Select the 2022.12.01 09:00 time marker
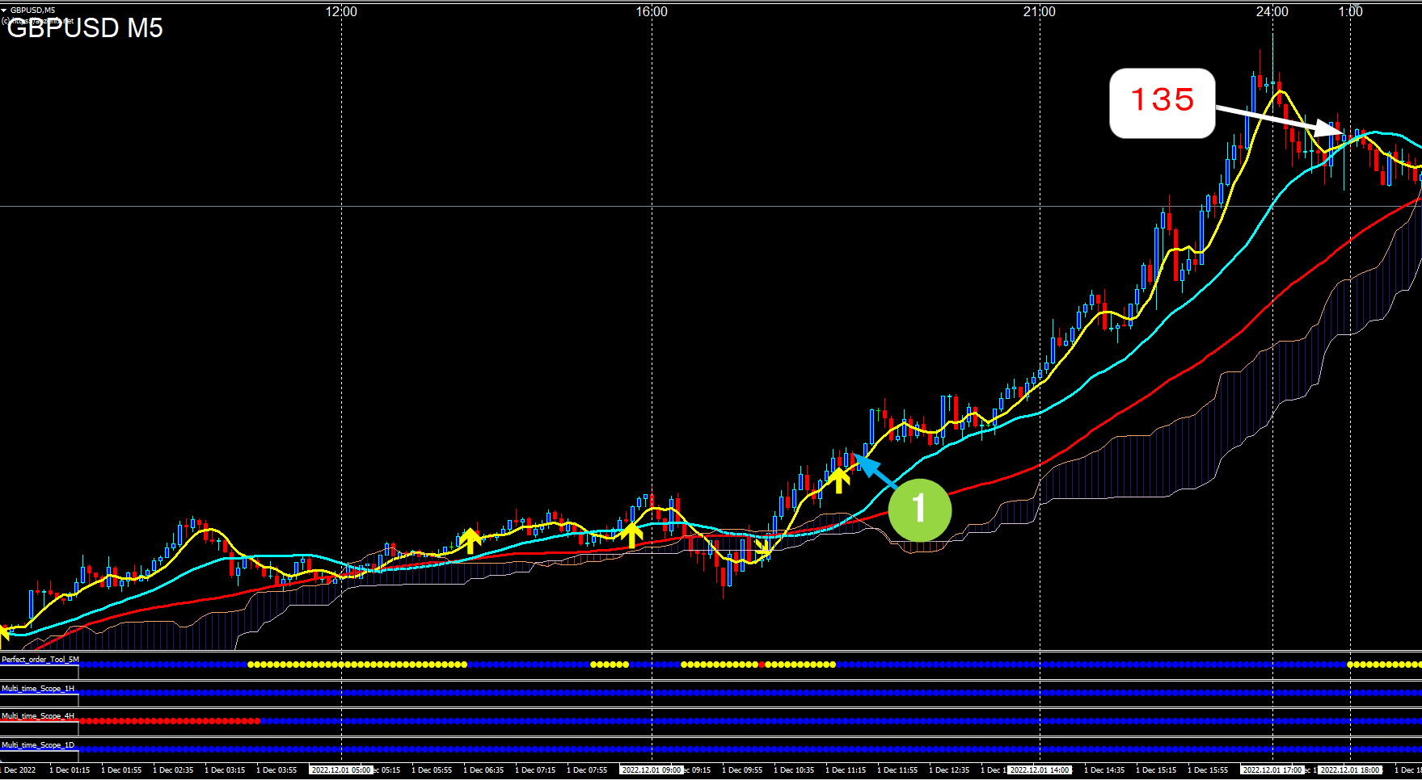This screenshot has height=780, width=1422. [x=652, y=770]
